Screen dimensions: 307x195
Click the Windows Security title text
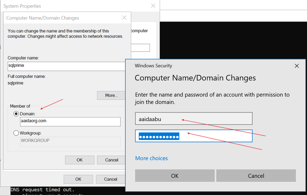[x=154, y=66]
